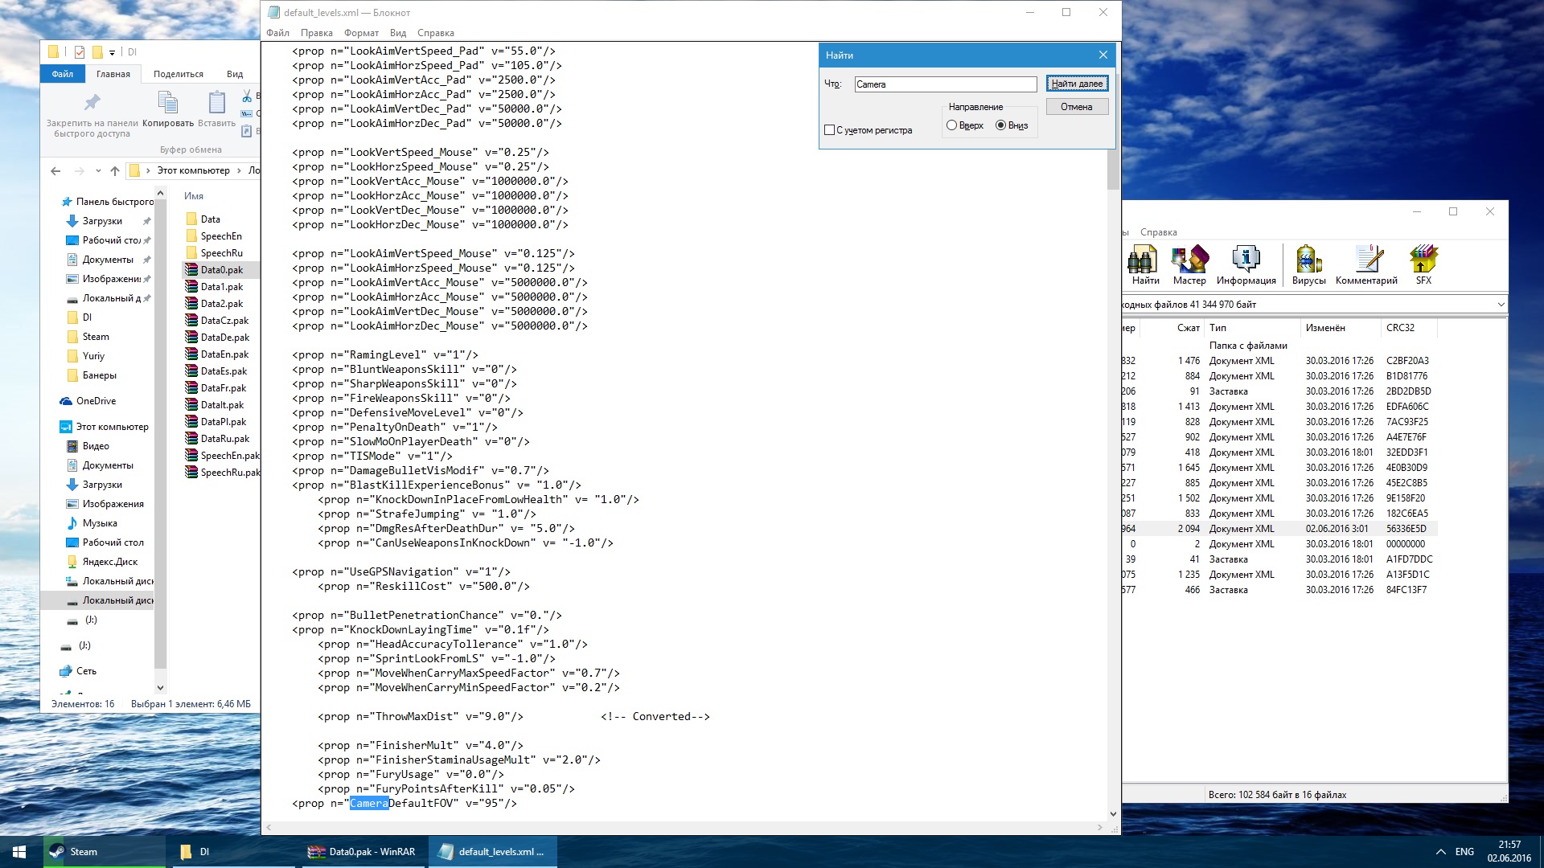Switch to Data0.pak - WinRAR taskbar button
This screenshot has width=1544, height=868.
pyautogui.click(x=362, y=852)
